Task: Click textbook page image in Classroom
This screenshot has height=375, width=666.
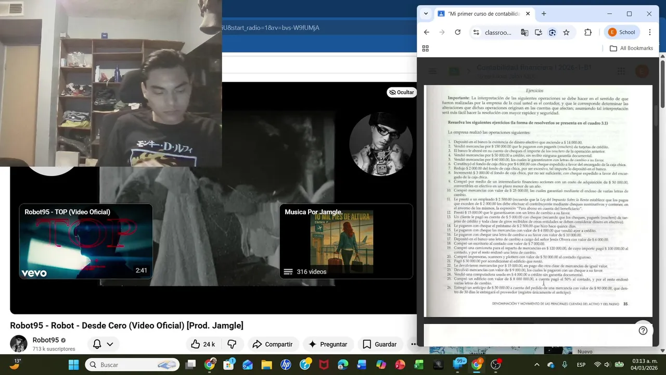Action: (538, 201)
